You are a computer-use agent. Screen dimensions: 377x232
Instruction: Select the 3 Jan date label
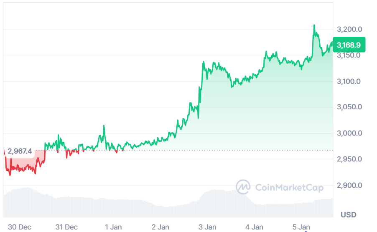click(207, 227)
